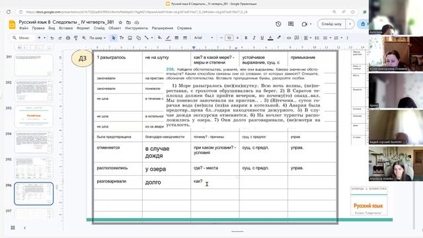Open version history clock icon
Image resolution: width=423 pixels, height=238 pixels.
tap(278, 24)
